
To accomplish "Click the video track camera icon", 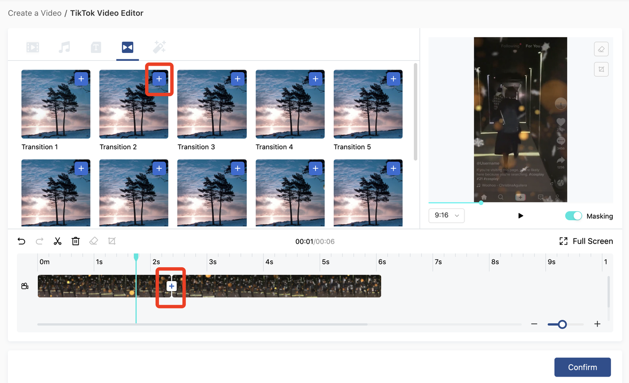I will pos(25,286).
